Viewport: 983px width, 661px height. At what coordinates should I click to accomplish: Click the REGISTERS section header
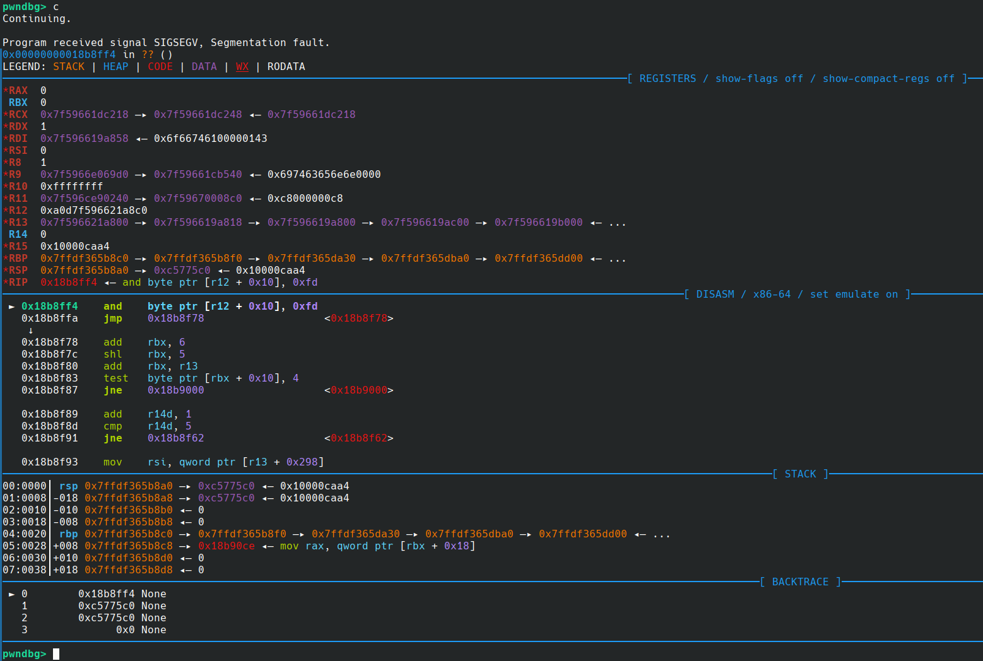pos(668,79)
